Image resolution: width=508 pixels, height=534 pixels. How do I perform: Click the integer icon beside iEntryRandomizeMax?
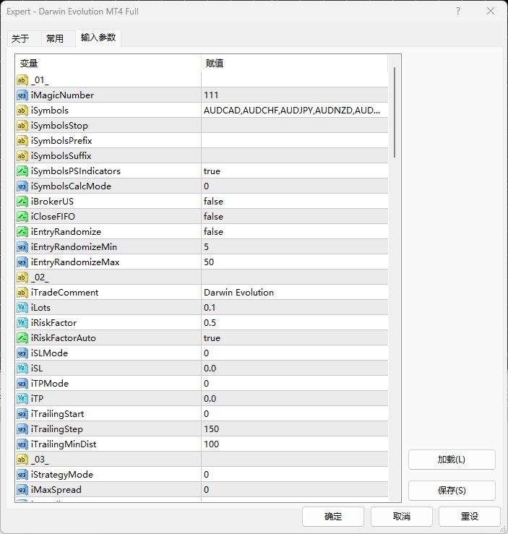click(x=22, y=262)
